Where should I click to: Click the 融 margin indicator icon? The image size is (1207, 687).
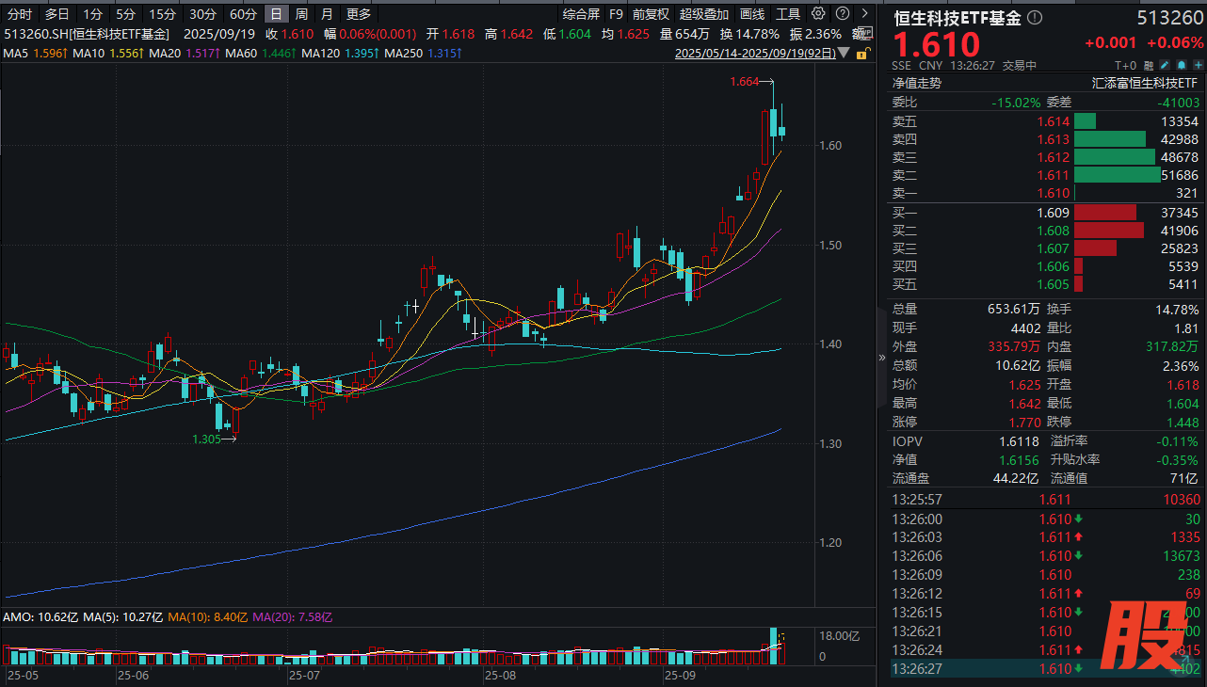click(1150, 66)
